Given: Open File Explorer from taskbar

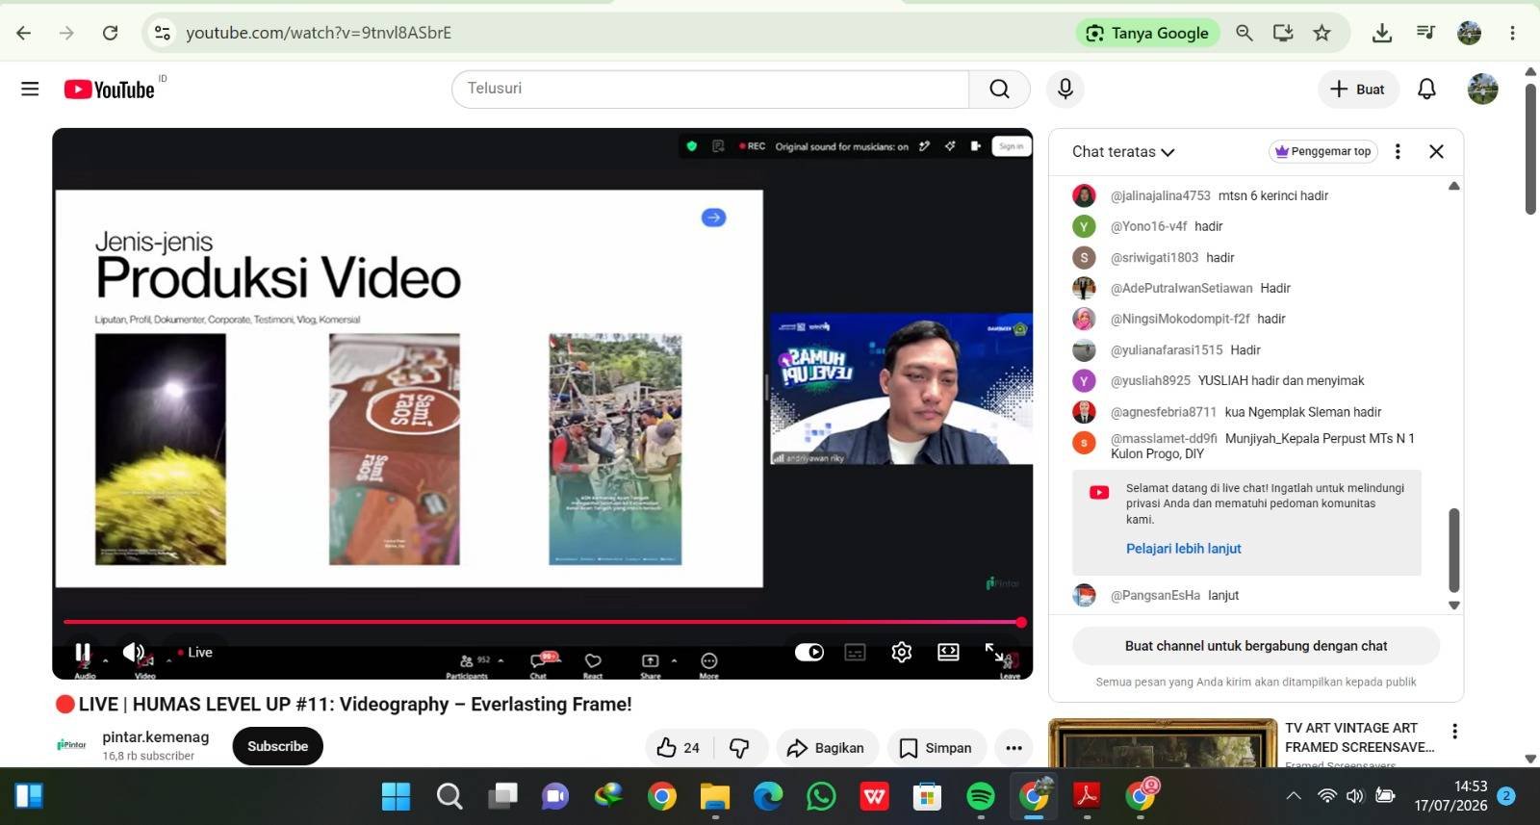Looking at the screenshot, I should click(715, 796).
